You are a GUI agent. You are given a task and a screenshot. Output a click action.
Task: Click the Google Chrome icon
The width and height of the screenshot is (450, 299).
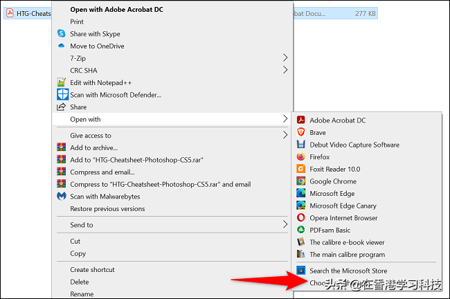click(301, 181)
